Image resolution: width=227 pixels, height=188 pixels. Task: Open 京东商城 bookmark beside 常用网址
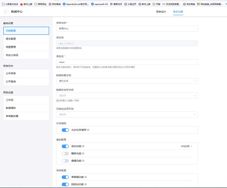(54, 4)
